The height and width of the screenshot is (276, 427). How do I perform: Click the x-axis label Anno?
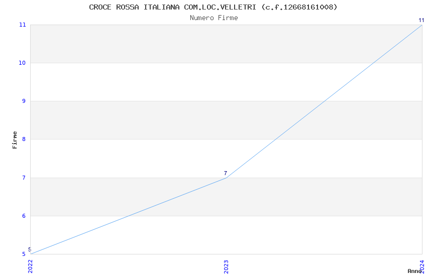(x=414, y=271)
